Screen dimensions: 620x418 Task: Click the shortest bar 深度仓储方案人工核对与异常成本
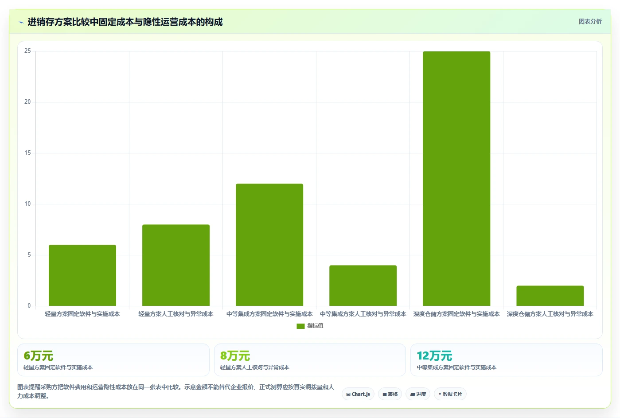(550, 296)
